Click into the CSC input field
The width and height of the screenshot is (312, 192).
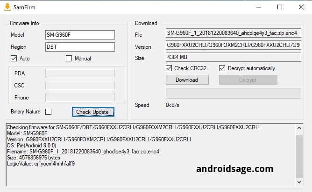click(80, 86)
